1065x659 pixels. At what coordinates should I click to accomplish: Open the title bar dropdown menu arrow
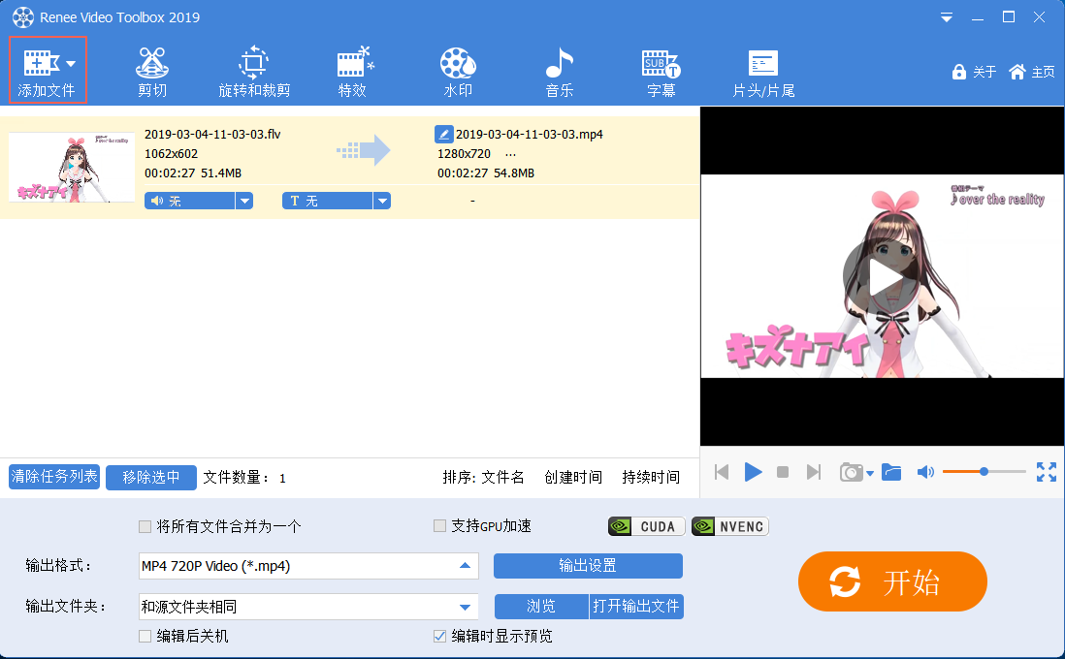point(946,17)
